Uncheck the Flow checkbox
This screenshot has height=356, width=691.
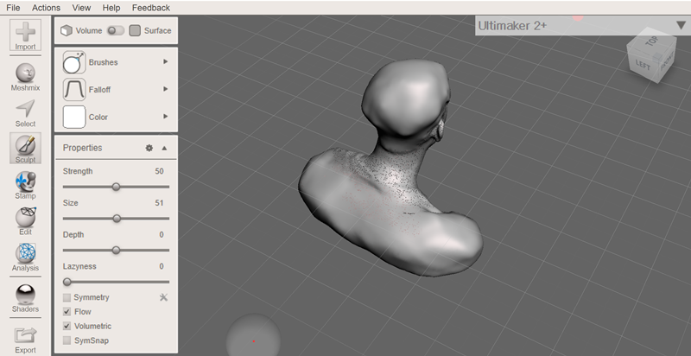pyautogui.click(x=67, y=312)
